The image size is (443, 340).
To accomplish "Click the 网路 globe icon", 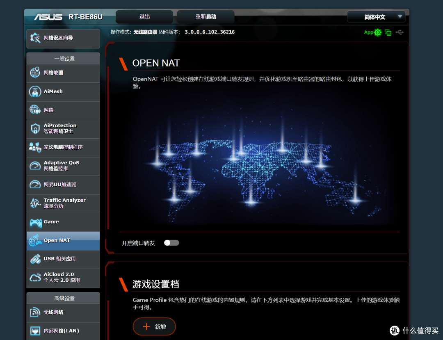I will click(x=35, y=110).
